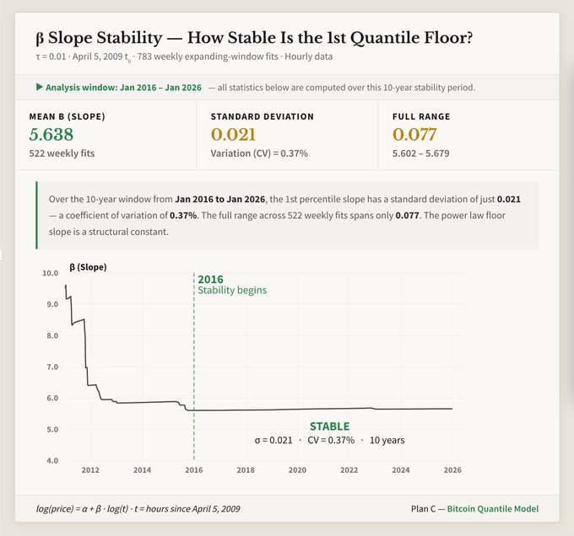
Task: Click the green STABLE label on chart
Action: pyautogui.click(x=329, y=426)
